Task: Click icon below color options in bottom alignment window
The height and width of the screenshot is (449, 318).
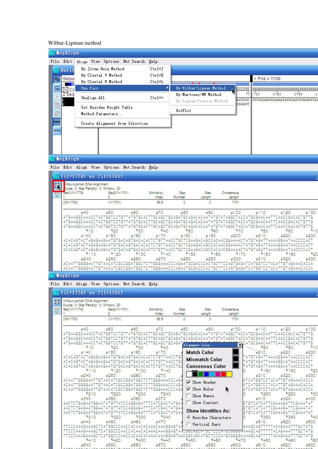Action: pos(57,311)
